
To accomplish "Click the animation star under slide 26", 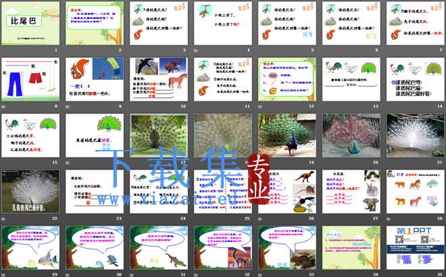I will click(260, 219).
